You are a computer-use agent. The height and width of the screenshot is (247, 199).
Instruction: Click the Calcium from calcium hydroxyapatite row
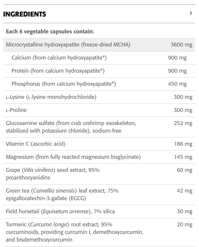pos(99,58)
